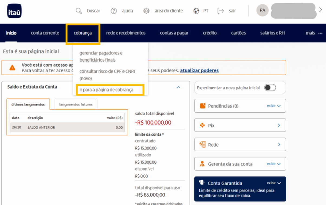The width and height of the screenshot is (326, 205).
Task: Expand the profile chevron at top right
Action: coord(321,10)
